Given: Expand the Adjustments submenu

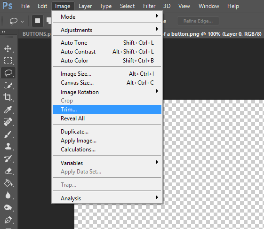Looking at the screenshot, I should (x=107, y=30).
